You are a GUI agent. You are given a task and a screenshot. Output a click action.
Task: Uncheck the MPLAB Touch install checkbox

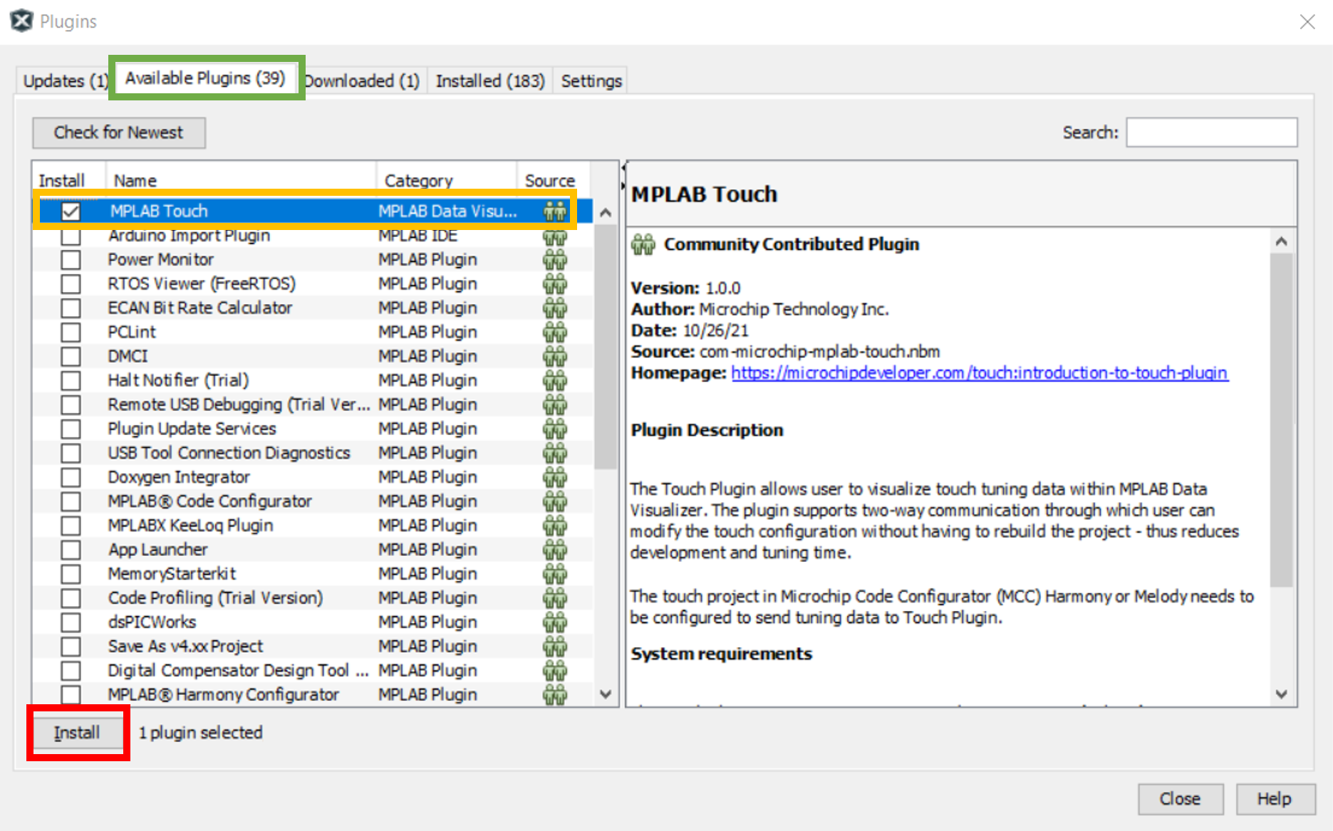(71, 211)
